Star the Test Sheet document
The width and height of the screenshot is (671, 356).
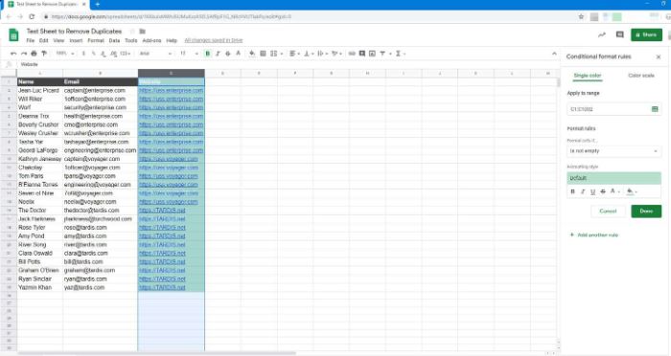[132, 32]
